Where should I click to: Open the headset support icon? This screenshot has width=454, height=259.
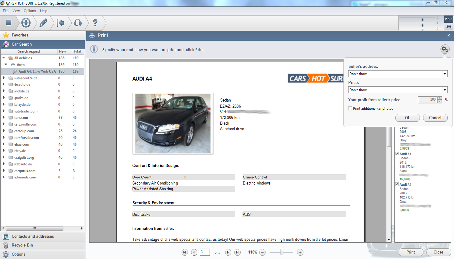click(77, 23)
